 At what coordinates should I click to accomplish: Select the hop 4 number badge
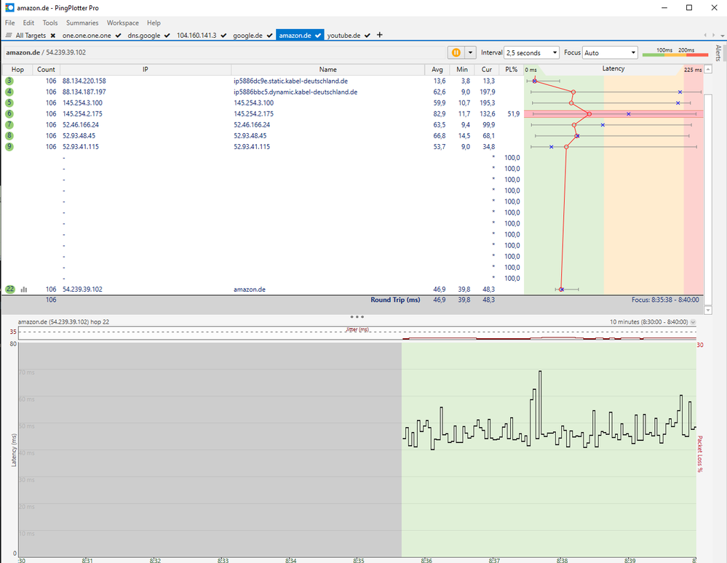(9, 92)
